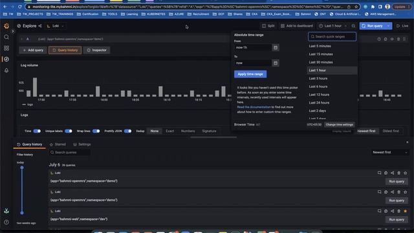Switch to the Query history tab

click(x=29, y=144)
